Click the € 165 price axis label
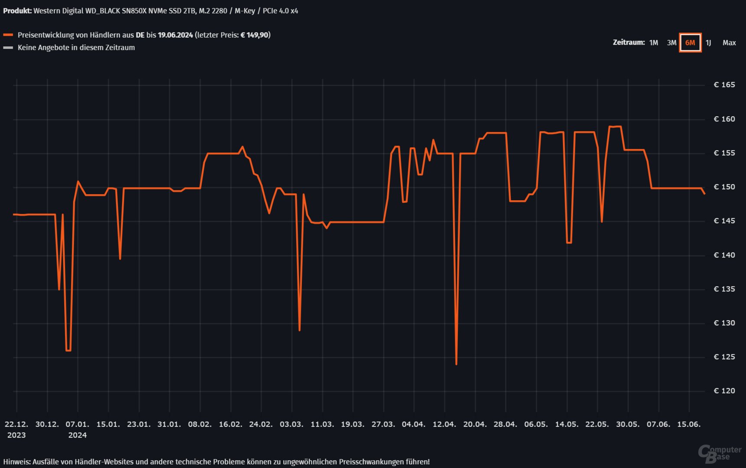This screenshot has height=468, width=746. click(x=724, y=85)
